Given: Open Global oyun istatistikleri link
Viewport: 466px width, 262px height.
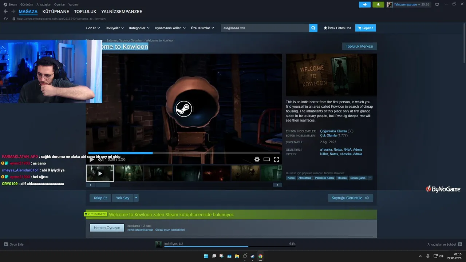Looking at the screenshot, I should [x=170, y=230].
